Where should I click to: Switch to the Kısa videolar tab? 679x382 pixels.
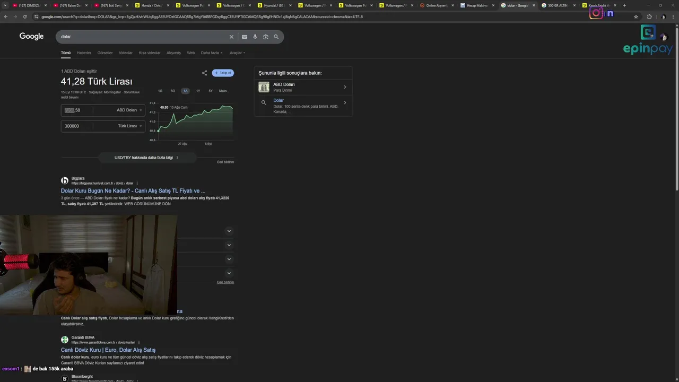click(x=150, y=53)
